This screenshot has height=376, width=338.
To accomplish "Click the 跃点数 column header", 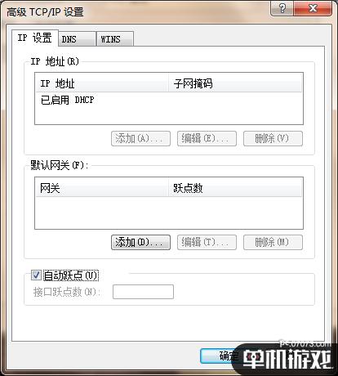I will [x=235, y=188].
